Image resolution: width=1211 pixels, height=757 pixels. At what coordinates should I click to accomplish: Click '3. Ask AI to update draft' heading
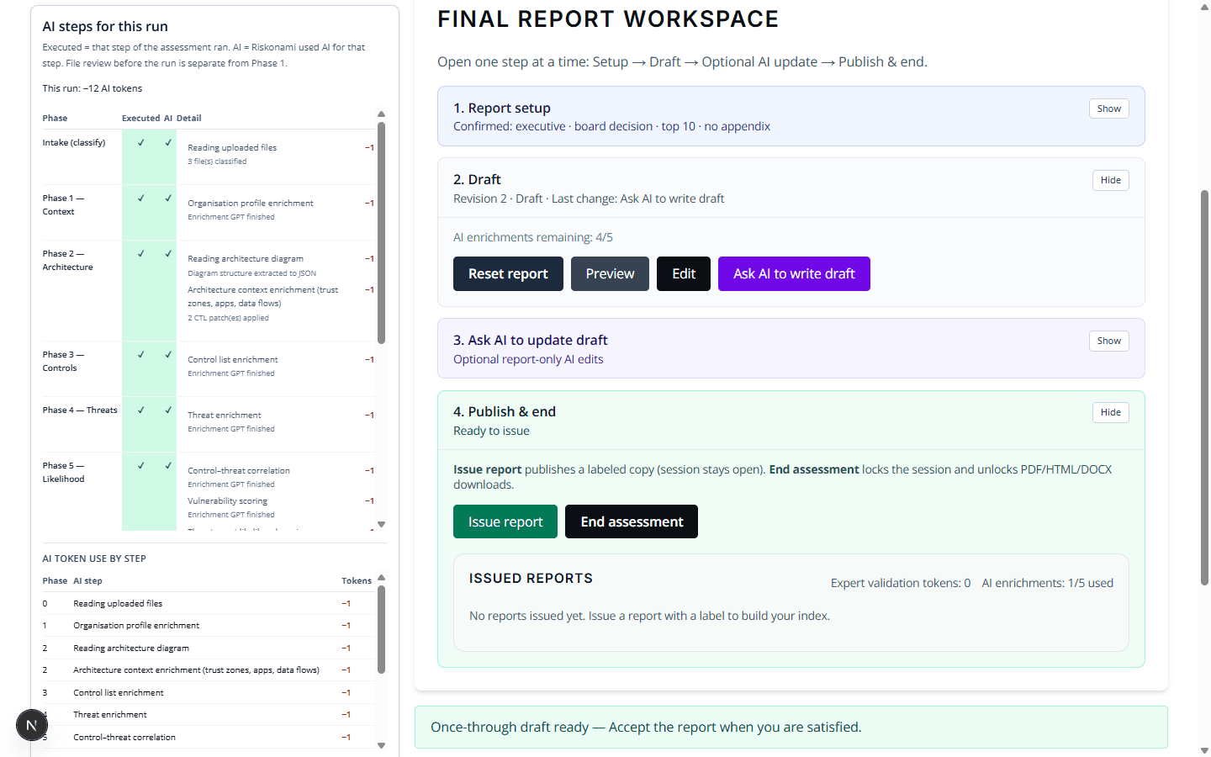click(531, 341)
